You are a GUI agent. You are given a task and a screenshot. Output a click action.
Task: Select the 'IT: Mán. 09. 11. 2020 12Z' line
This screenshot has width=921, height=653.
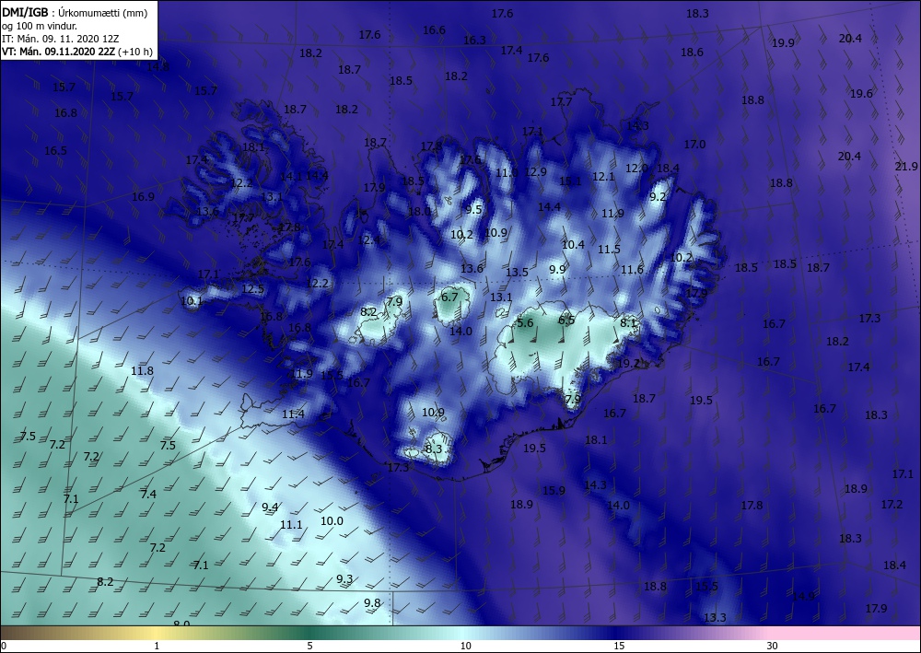pos(61,39)
